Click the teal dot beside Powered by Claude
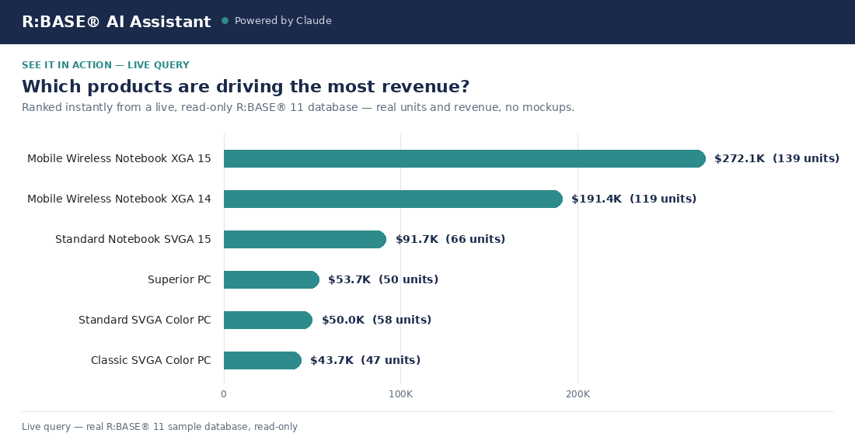Image resolution: width=855 pixels, height=447 pixels. pyautogui.click(x=225, y=21)
